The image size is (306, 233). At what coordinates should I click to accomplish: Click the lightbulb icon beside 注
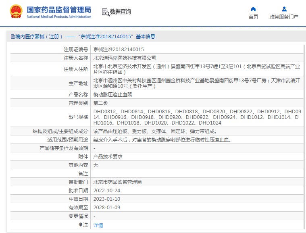pos(80,225)
